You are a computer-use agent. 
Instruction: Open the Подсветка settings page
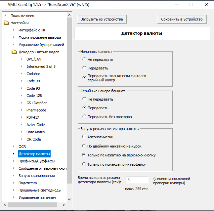(28, 183)
